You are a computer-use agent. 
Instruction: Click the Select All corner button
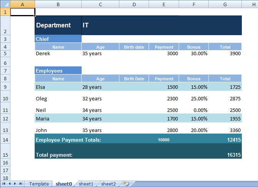5,4
